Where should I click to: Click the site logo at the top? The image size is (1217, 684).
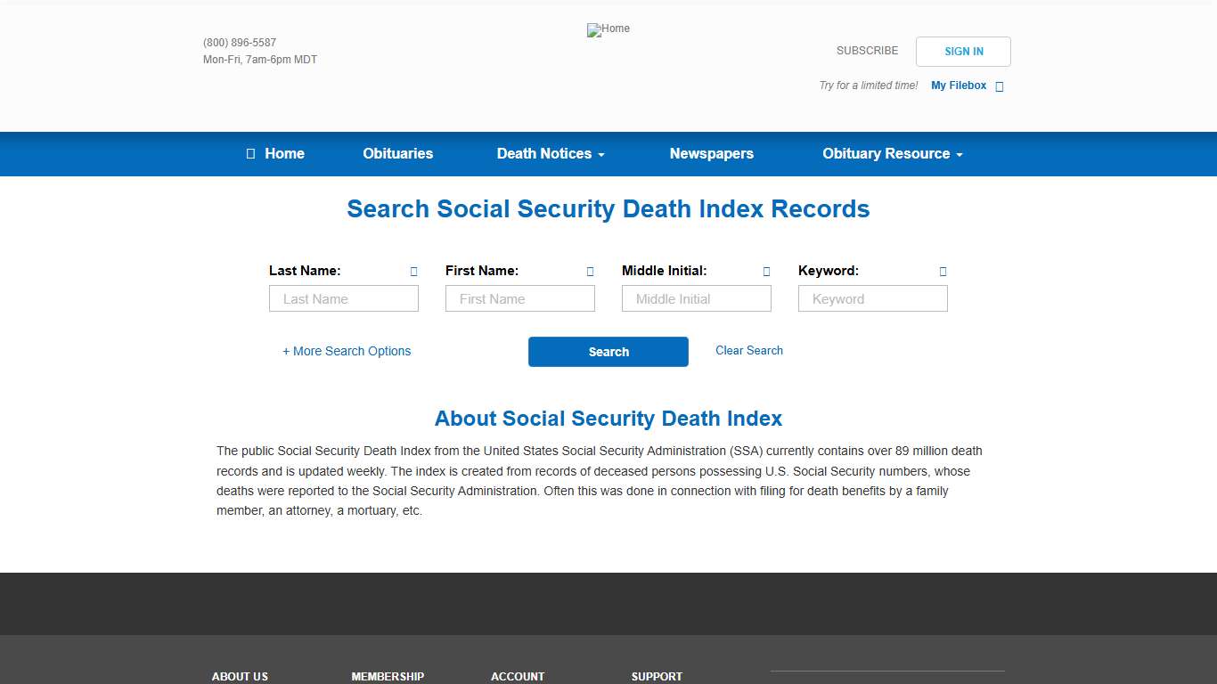click(x=608, y=29)
